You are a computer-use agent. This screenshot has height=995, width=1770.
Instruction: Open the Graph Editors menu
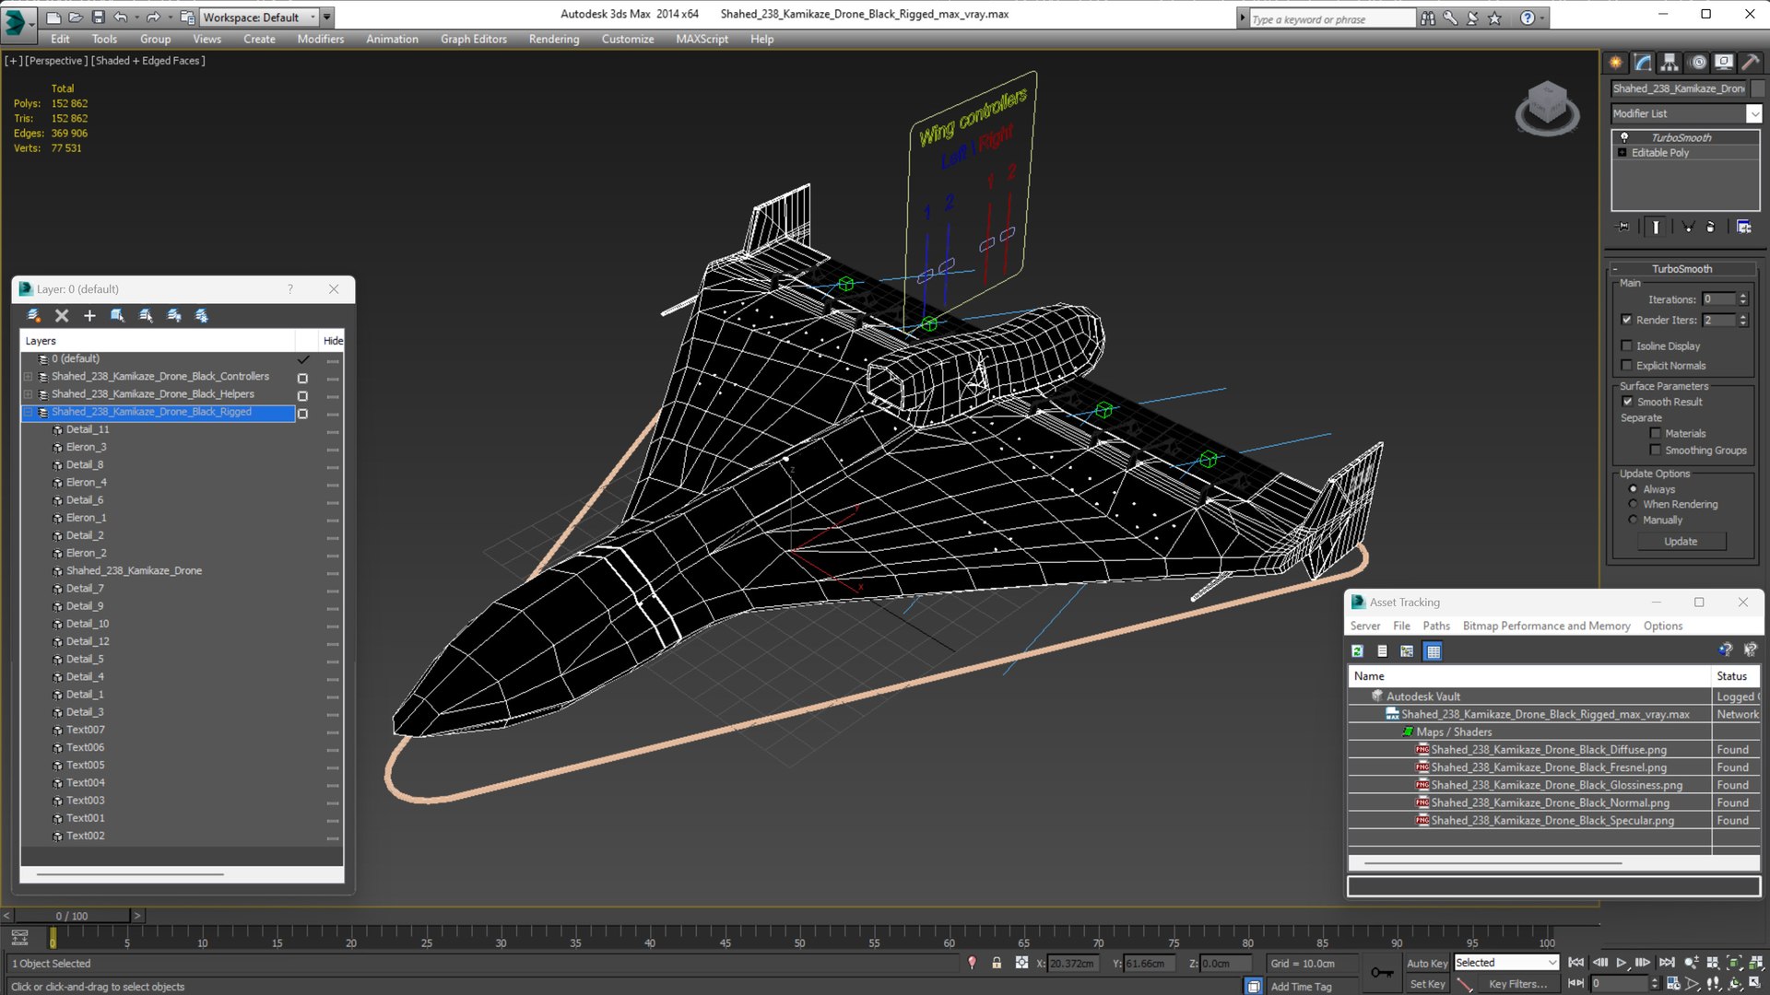click(x=474, y=39)
